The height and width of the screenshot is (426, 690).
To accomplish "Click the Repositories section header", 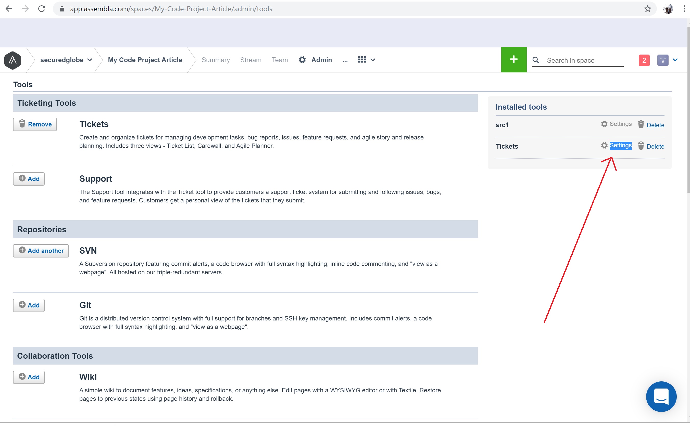I will 245,229.
